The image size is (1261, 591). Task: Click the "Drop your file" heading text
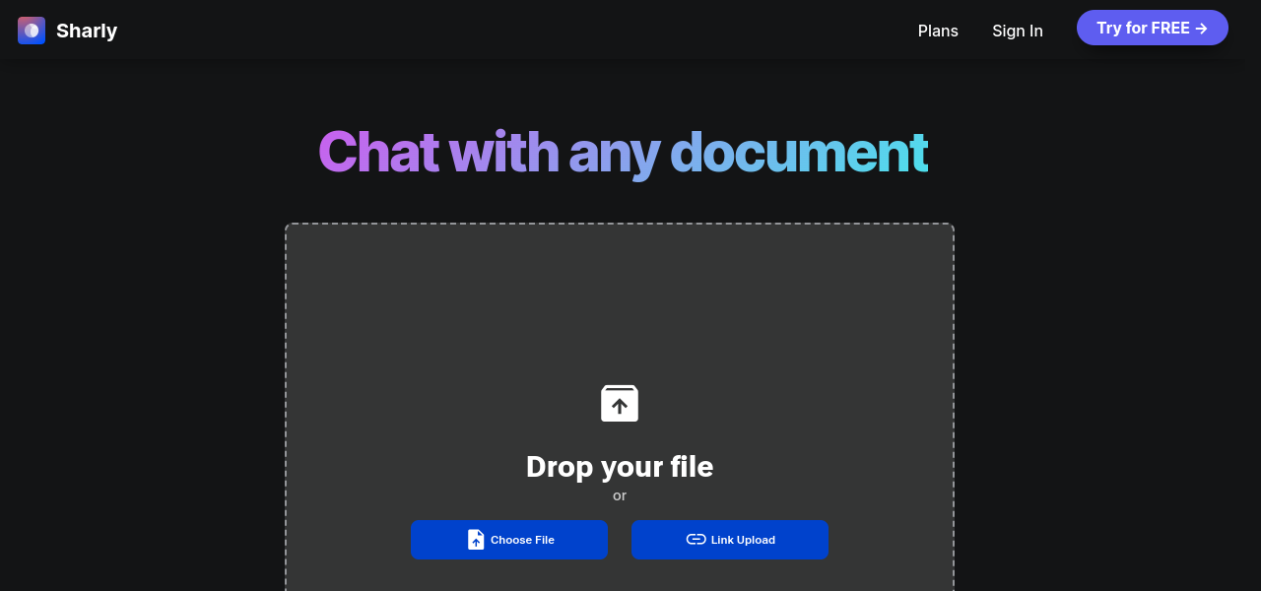(620, 466)
